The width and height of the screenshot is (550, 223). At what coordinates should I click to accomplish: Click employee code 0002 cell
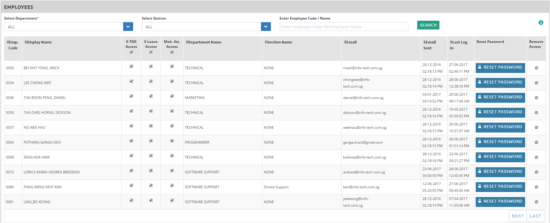point(13,68)
